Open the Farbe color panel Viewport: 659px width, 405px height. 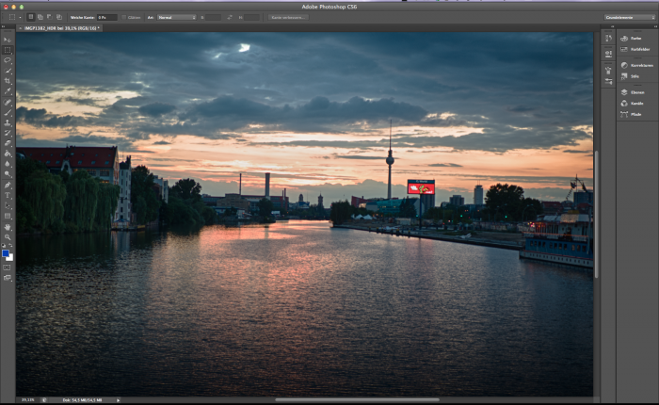(636, 39)
